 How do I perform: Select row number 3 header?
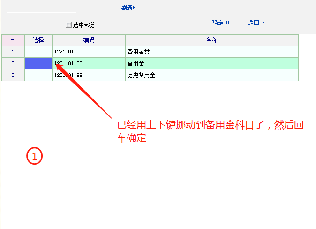point(13,75)
